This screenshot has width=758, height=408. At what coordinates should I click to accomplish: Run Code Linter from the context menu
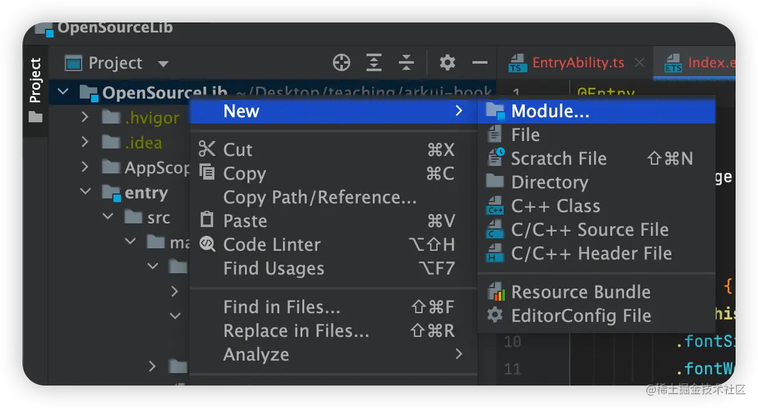click(333, 245)
